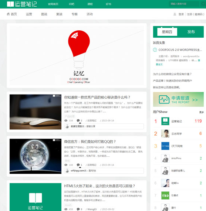Open article 微信官方：我们是如何打败QQ的？
Image resolution: width=206 pixels, height=211 pixels.
(x=90, y=142)
